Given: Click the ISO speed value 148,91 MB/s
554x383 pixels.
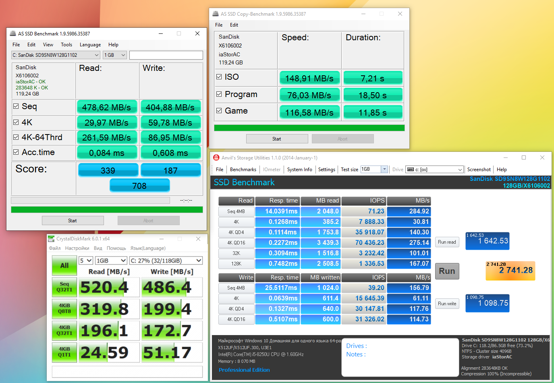Looking at the screenshot, I should point(309,78).
